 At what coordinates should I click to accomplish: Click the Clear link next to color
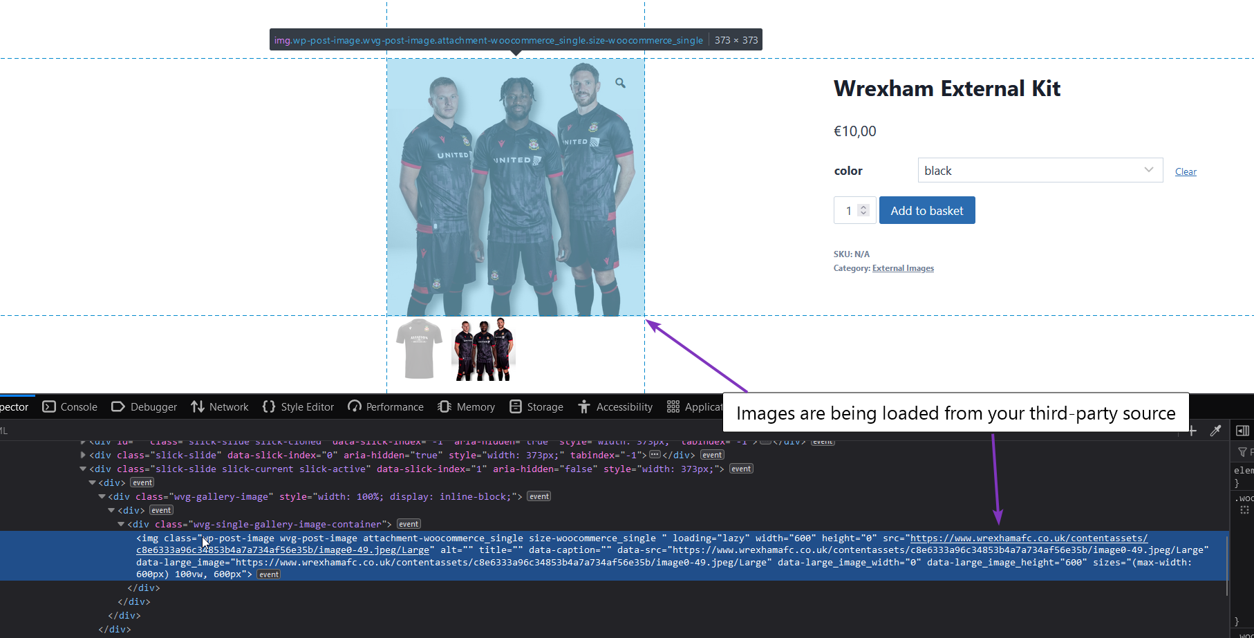pyautogui.click(x=1186, y=171)
